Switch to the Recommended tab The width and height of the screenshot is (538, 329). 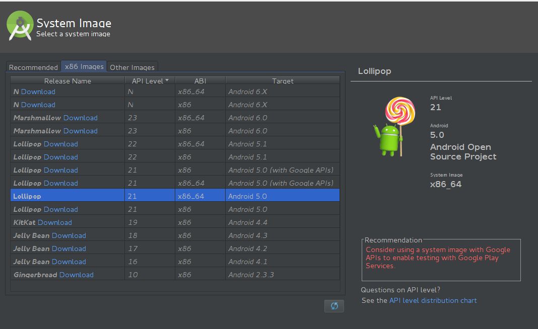point(33,67)
